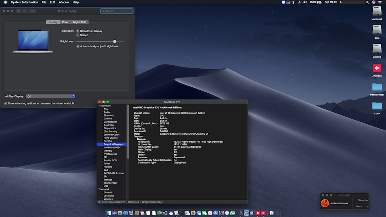Click the Search field in preferences

[x=117, y=11]
